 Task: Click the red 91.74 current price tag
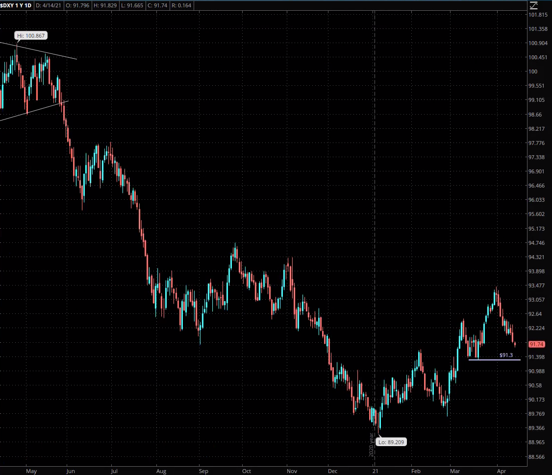tap(535, 344)
